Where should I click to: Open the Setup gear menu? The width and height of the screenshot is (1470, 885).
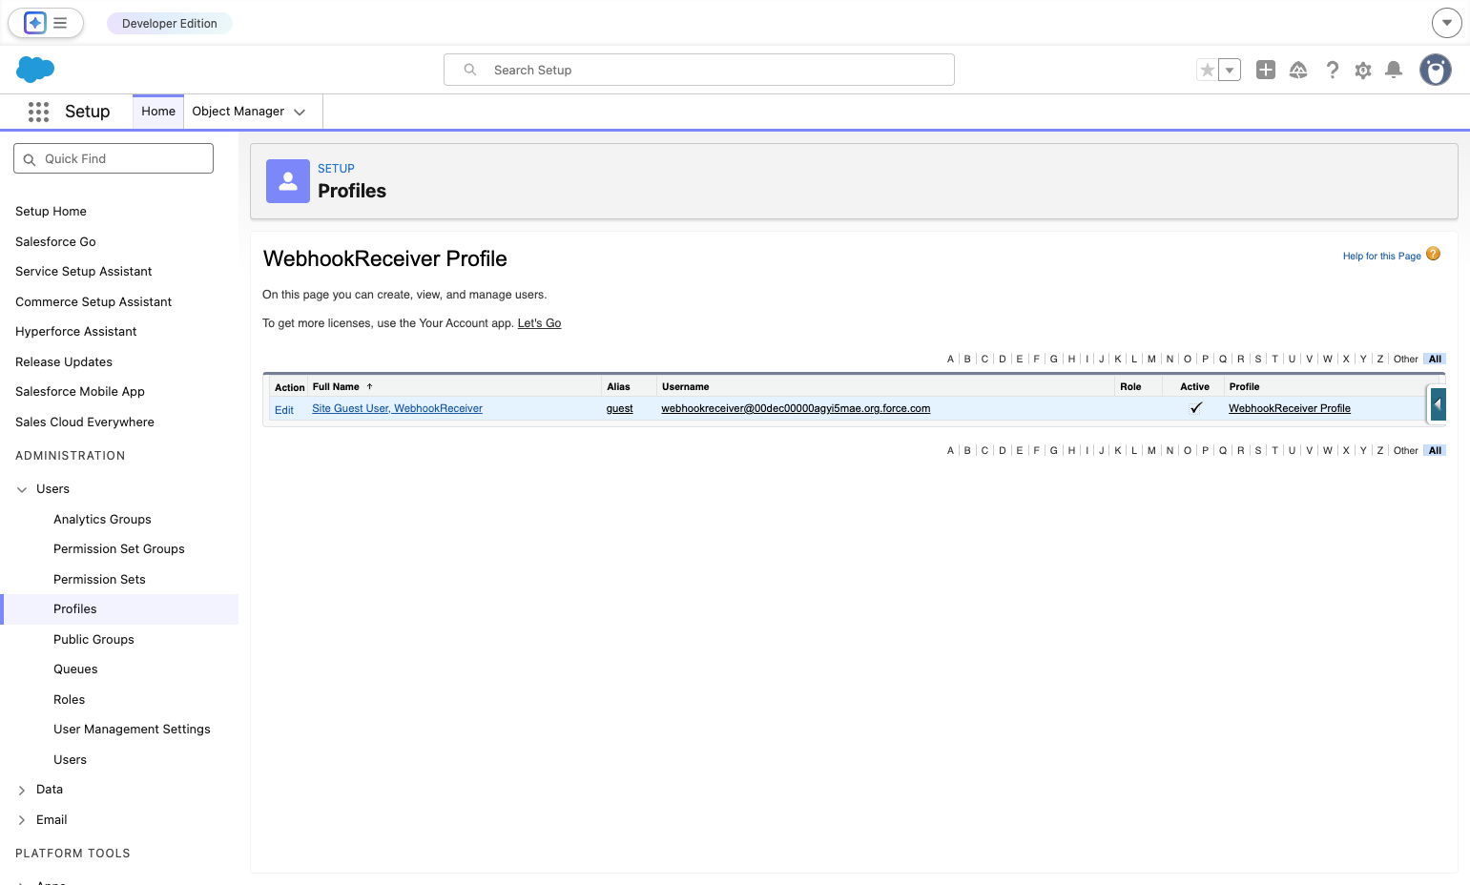coord(1363,70)
